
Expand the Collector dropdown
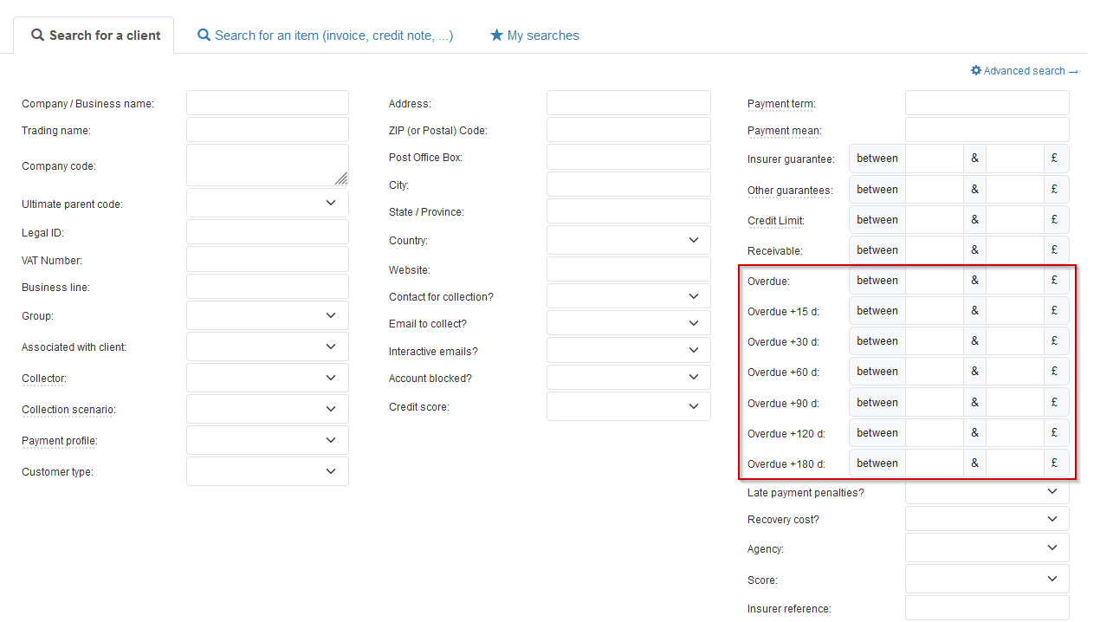(x=267, y=378)
